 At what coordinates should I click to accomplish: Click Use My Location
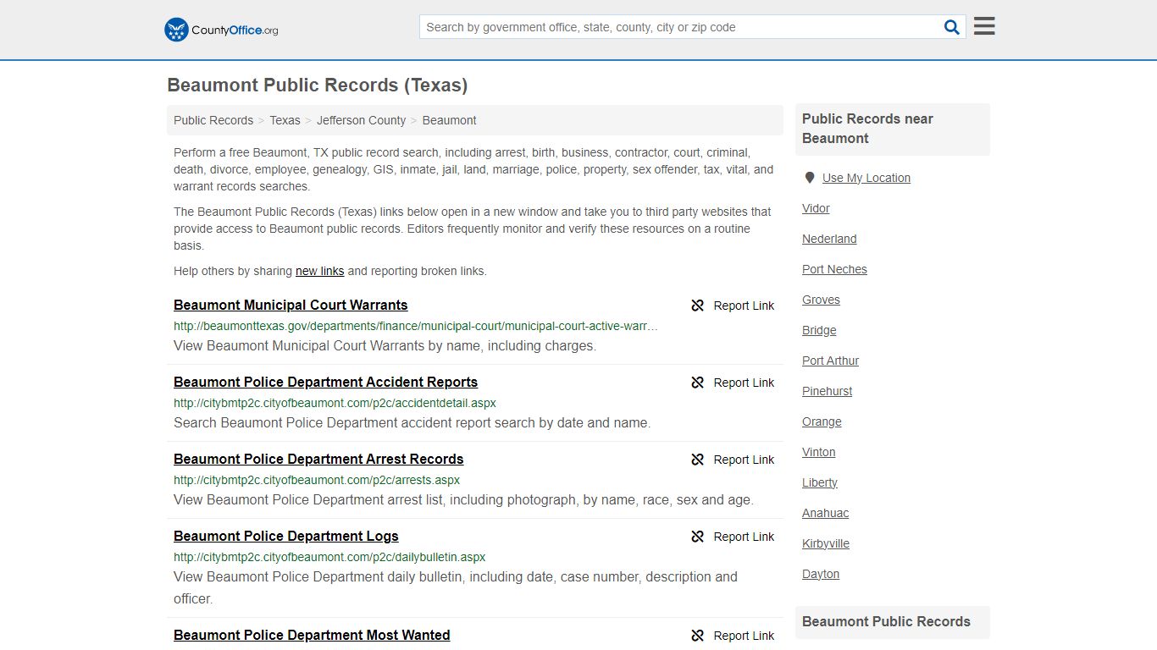(866, 177)
